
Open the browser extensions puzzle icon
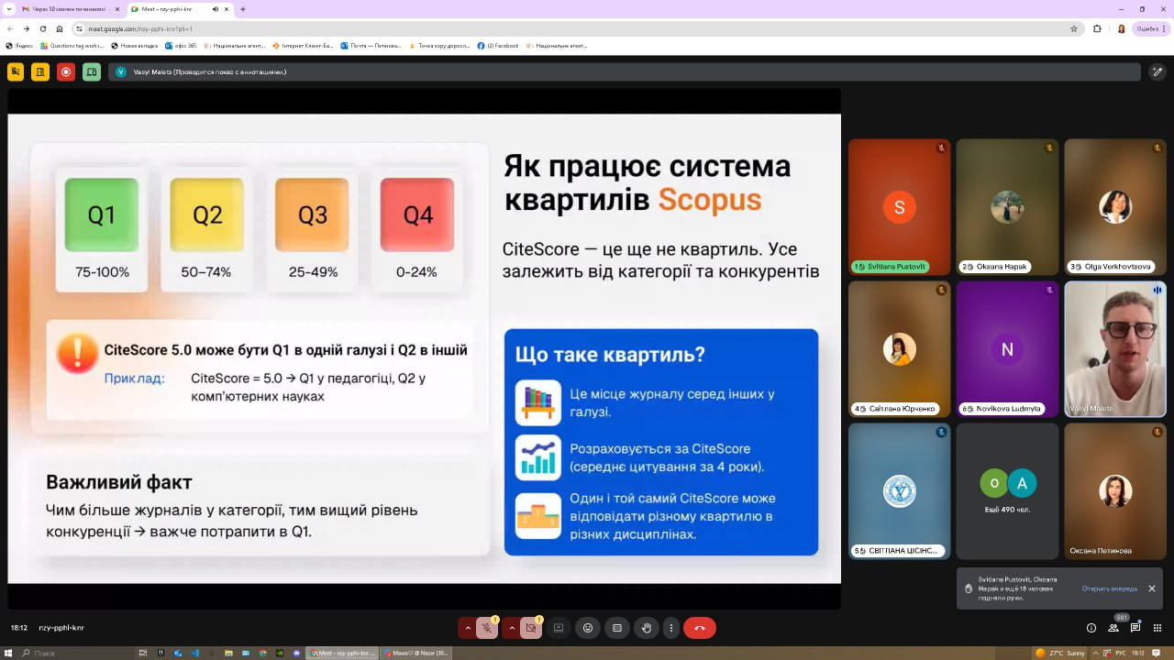pyautogui.click(x=1098, y=28)
